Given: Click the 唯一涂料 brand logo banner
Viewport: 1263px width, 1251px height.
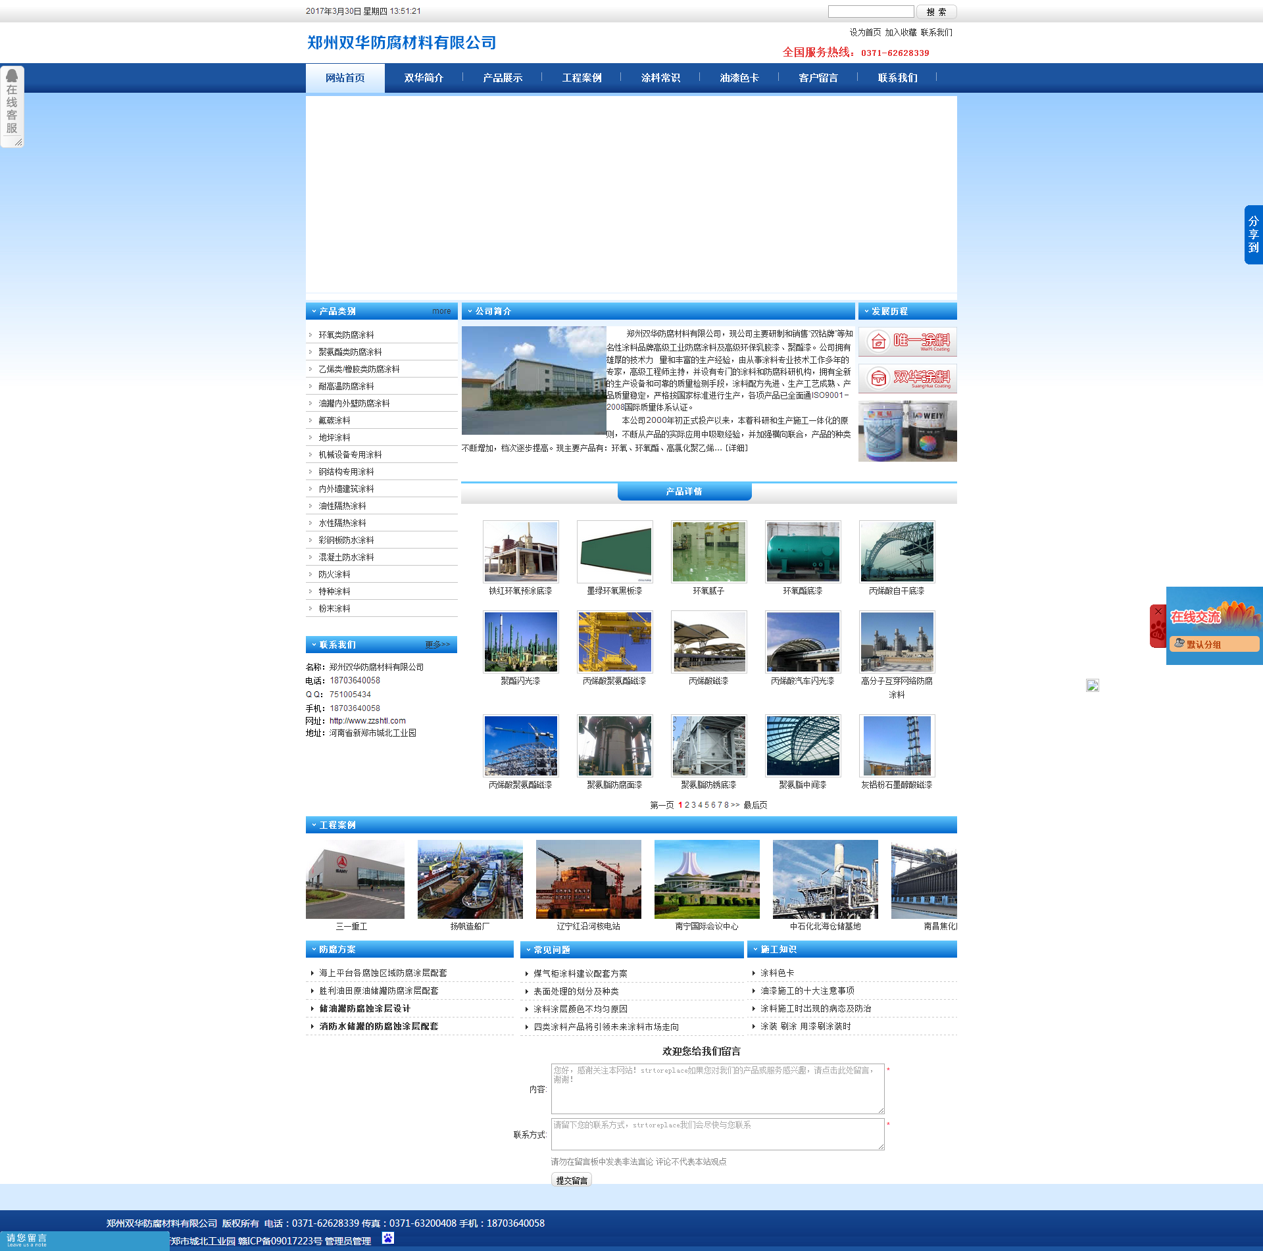Looking at the screenshot, I should tap(907, 341).
